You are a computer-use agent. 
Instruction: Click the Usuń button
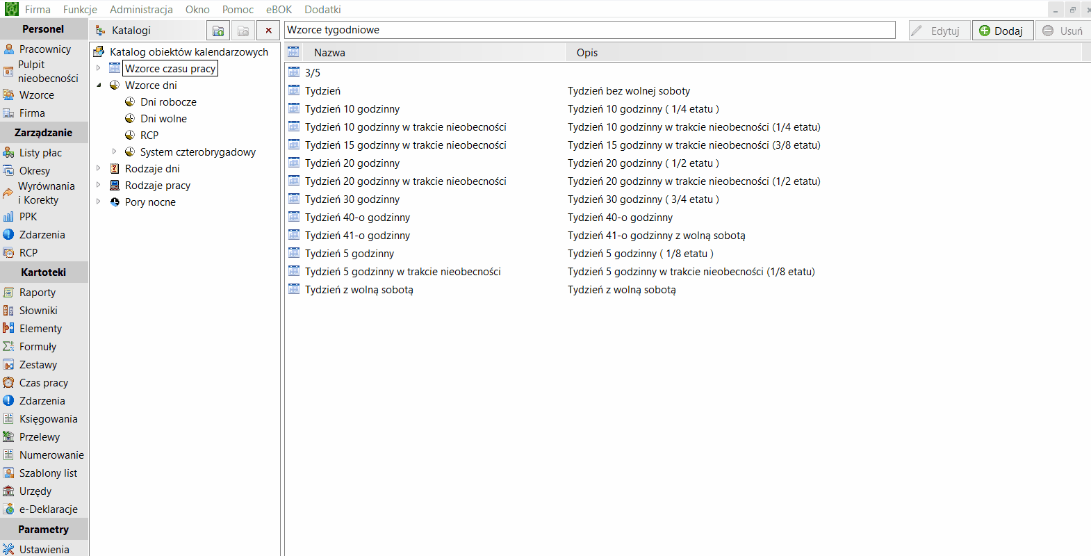click(1063, 31)
